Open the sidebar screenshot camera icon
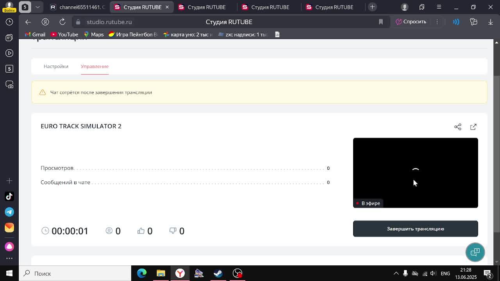Screen dimensions: 500x281 [x=9, y=85]
